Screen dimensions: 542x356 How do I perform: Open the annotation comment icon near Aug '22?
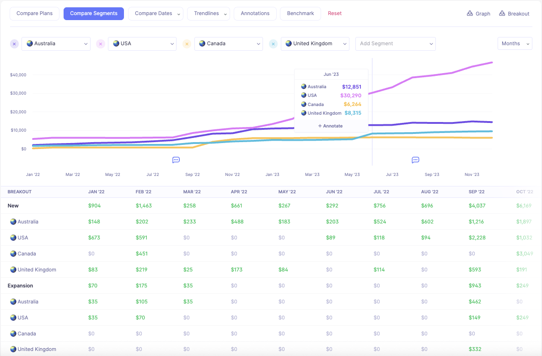(x=176, y=160)
